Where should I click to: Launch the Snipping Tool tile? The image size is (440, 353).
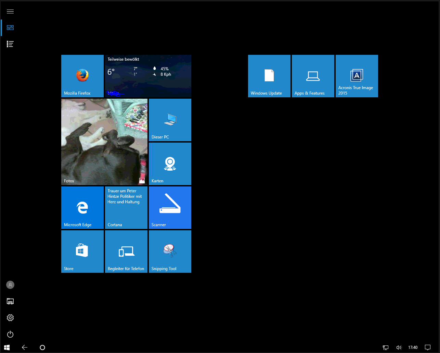(x=170, y=252)
